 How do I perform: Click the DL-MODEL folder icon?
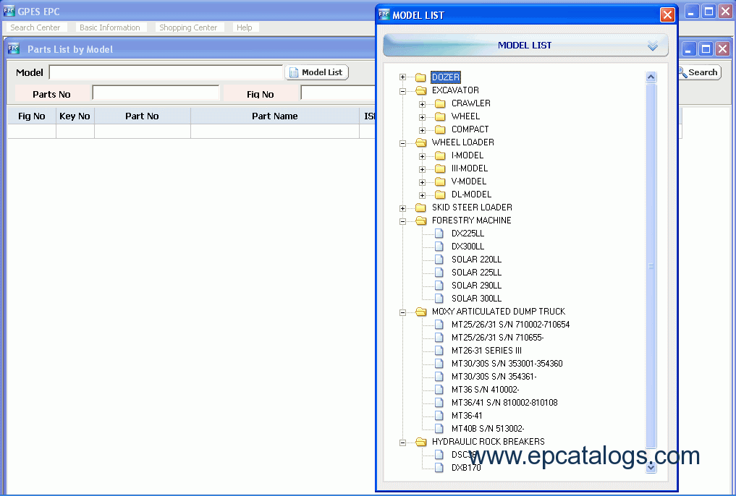pyautogui.click(x=440, y=194)
